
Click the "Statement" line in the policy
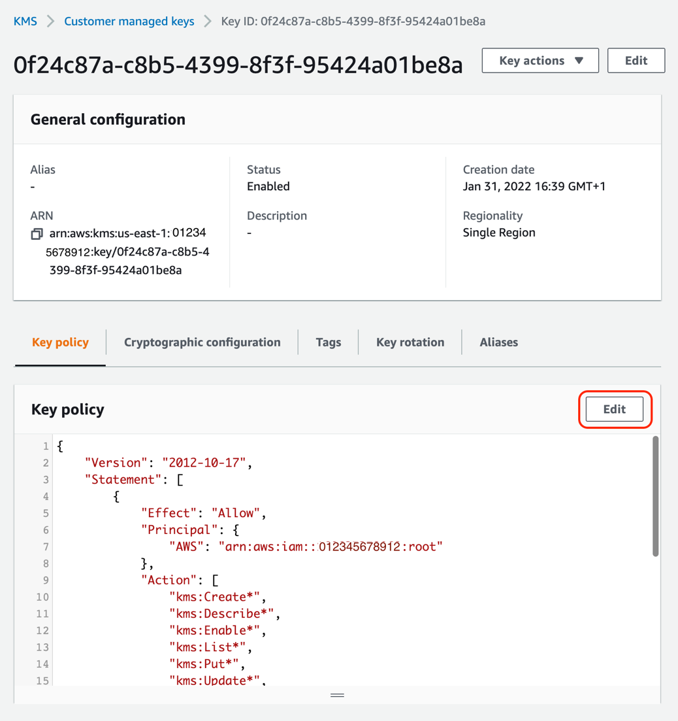(x=134, y=480)
